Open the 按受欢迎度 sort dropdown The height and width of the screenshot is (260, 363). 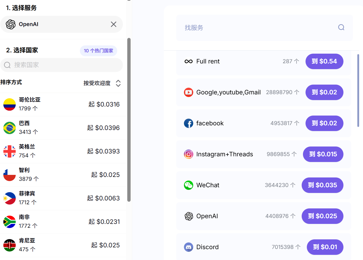97,83
